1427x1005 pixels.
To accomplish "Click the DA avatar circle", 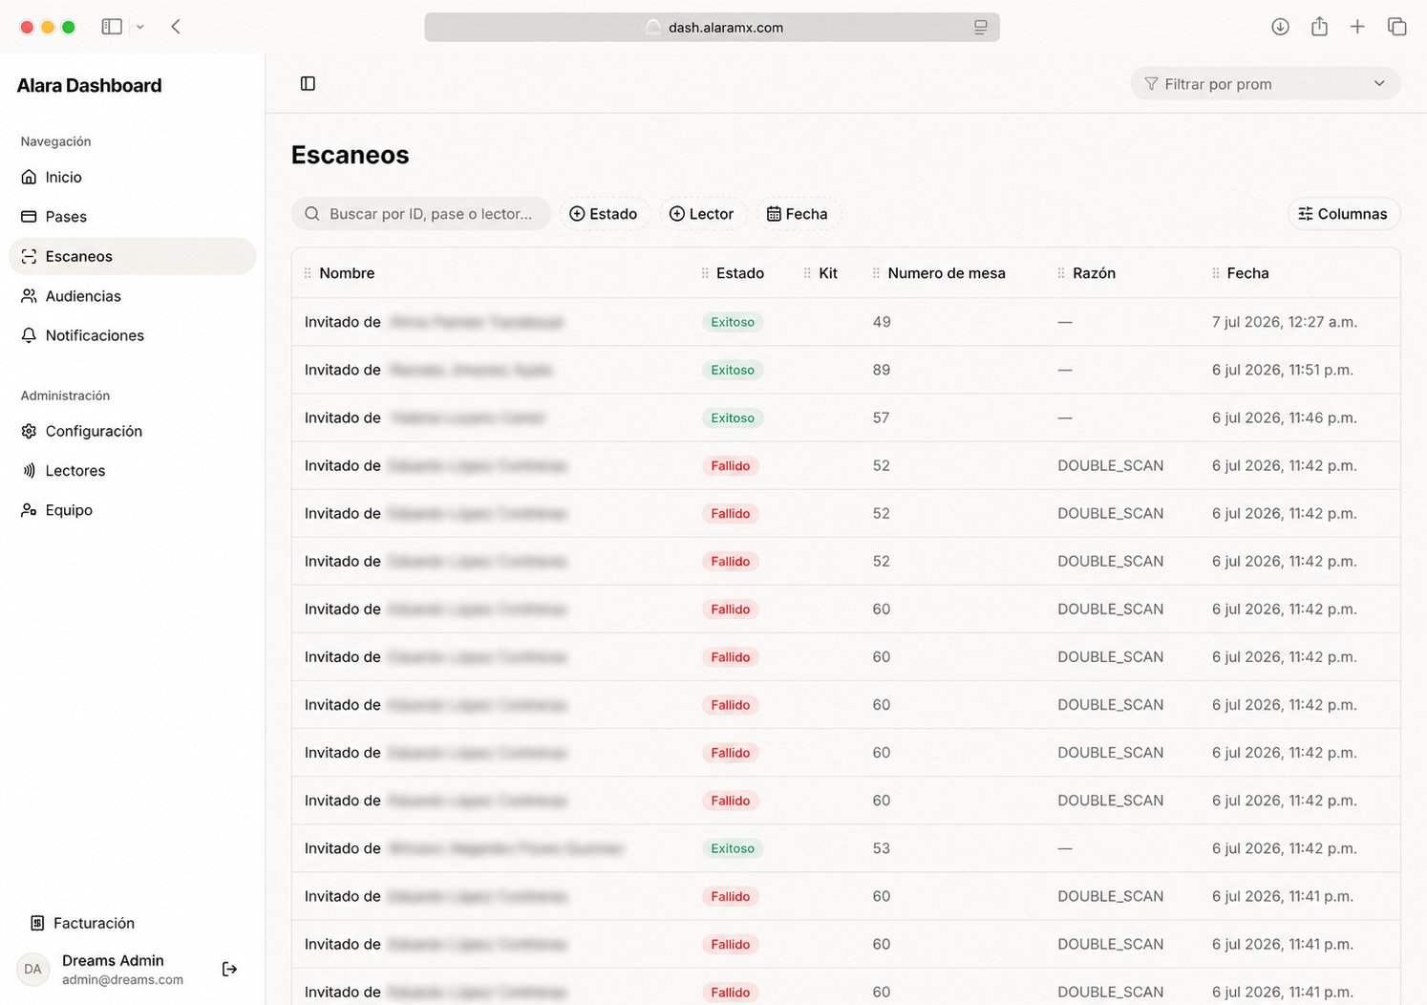I will [x=33, y=969].
